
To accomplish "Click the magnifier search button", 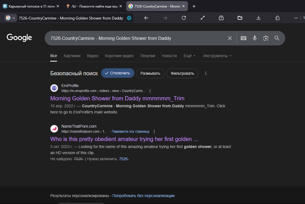I will pos(277,38).
